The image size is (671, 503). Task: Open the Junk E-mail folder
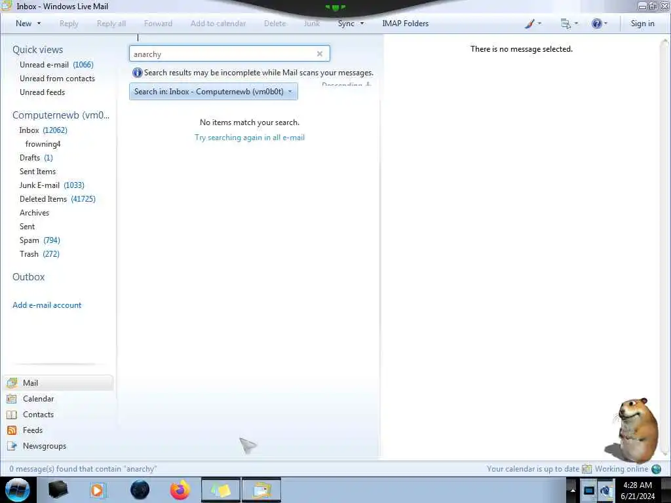tap(52, 185)
